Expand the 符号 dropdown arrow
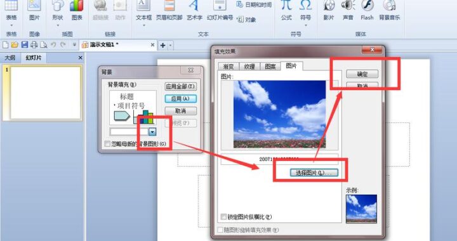Screen dimensions: 457x241 pos(305,25)
